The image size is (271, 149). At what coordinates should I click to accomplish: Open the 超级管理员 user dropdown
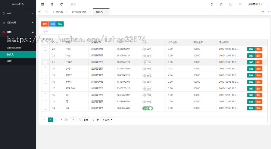click(255, 4)
